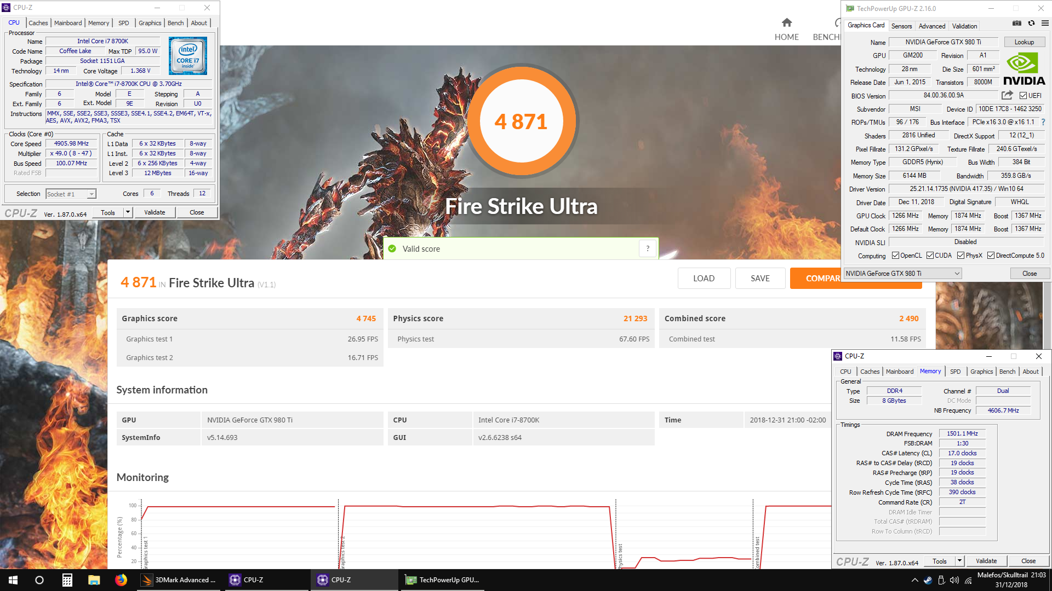
Task: Open the Validation tab in GPU-Z
Action: click(x=964, y=26)
